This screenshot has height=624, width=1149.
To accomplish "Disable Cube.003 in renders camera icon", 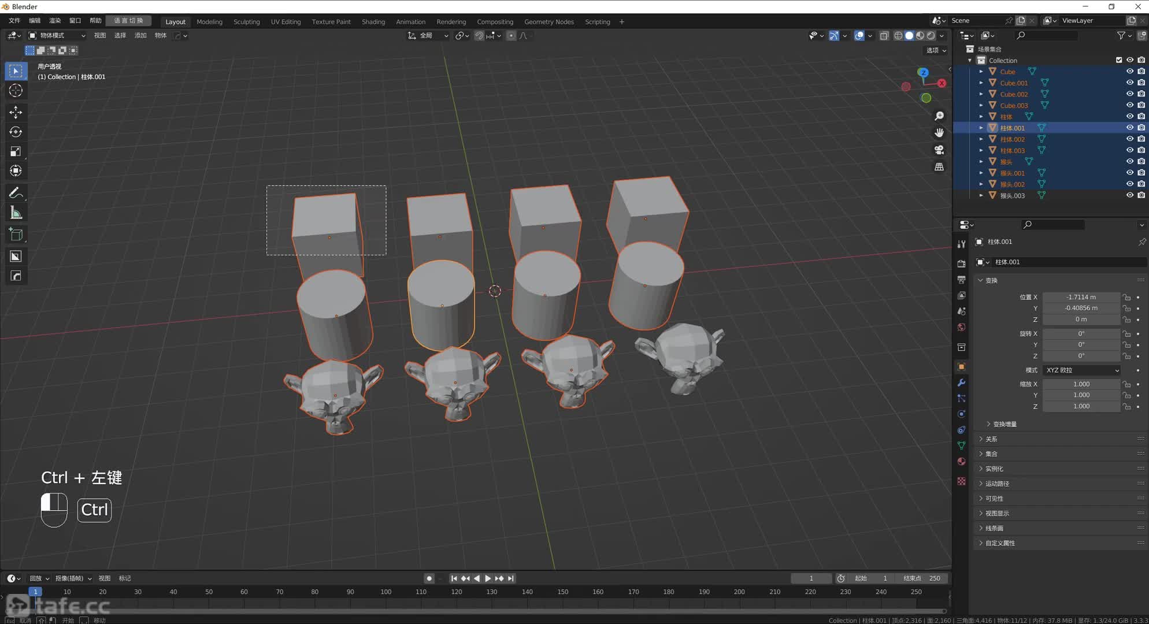I will coord(1141,105).
